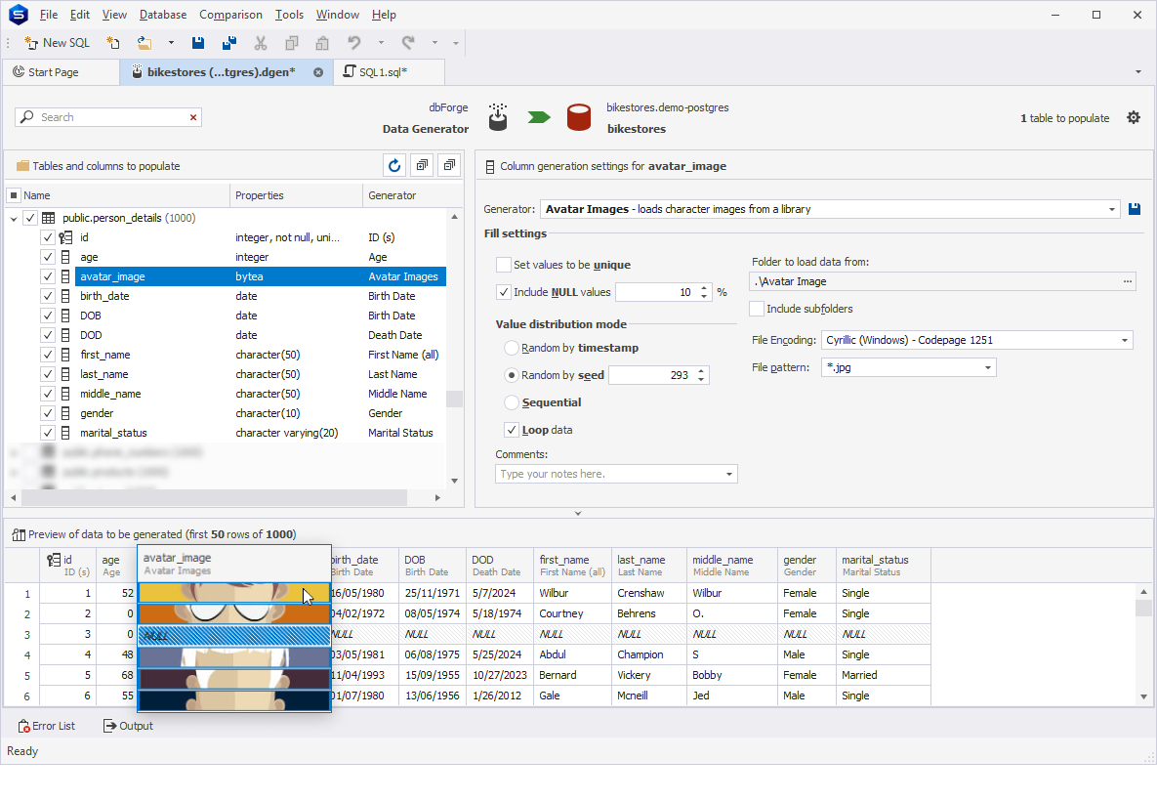The height and width of the screenshot is (801, 1157).
Task: Uncheck Include NULL values
Action: point(504,292)
